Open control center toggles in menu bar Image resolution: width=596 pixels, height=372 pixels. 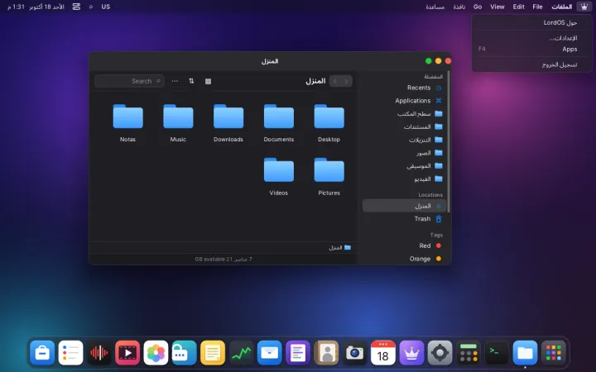point(76,7)
